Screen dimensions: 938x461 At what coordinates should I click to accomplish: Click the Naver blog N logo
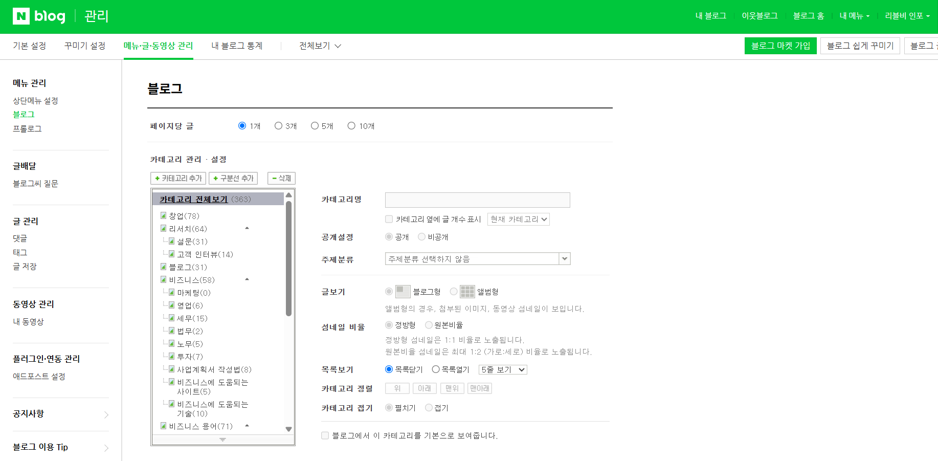click(20, 16)
